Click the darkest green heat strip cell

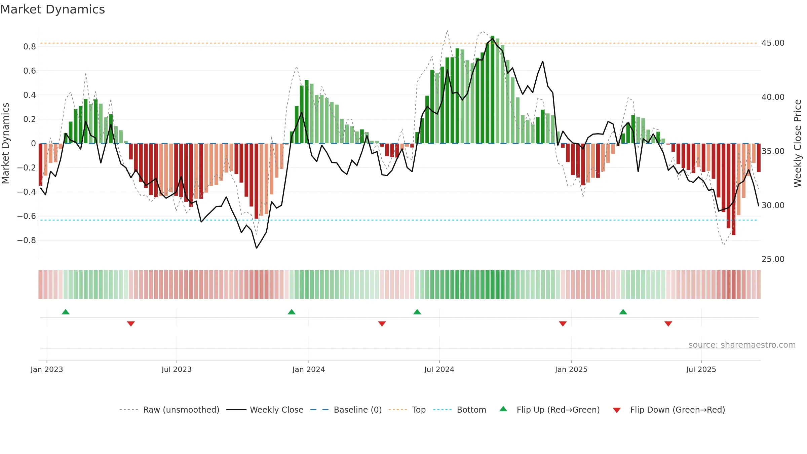coord(492,285)
